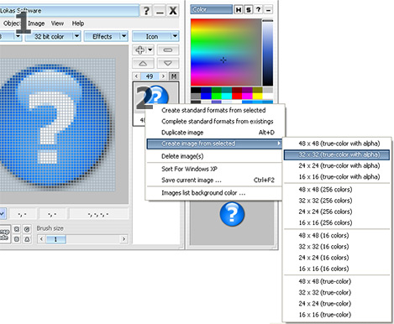This screenshot has width=394, height=324.
Task: Pick the black palette swatch
Action: [196, 90]
